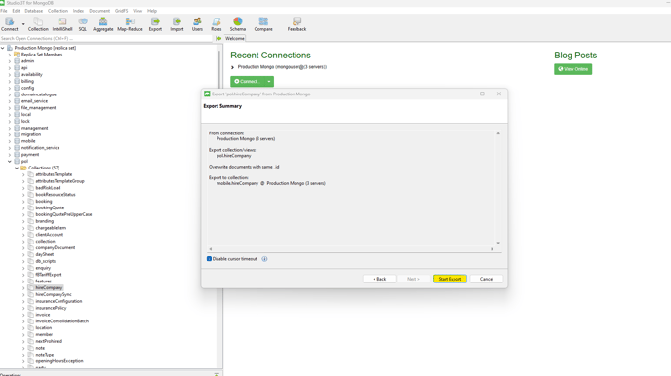This screenshot has width=671, height=376.
Task: Select the chargeableItem collection
Action: (x=51, y=228)
